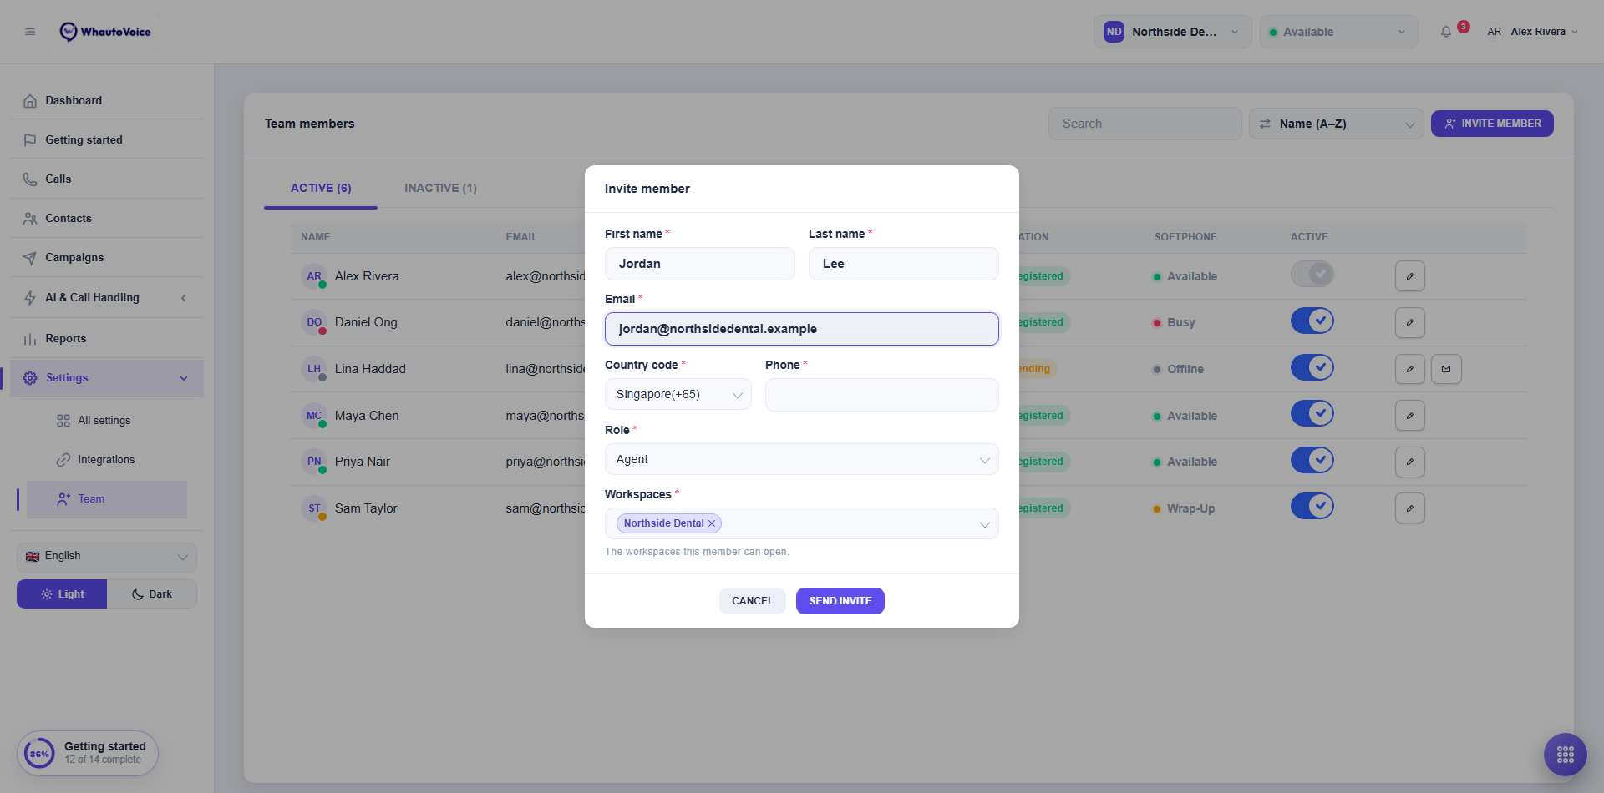This screenshot has height=793, width=1604.
Task: Toggle active switch for Priya Nair
Action: coord(1312,460)
